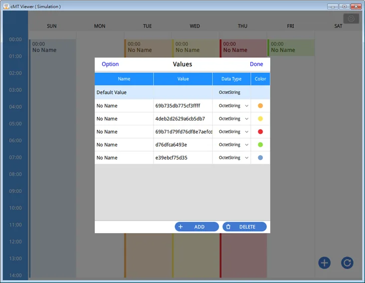Close the cMT Viewer window
Viewport: 365px width, 283px height.
(356, 6)
